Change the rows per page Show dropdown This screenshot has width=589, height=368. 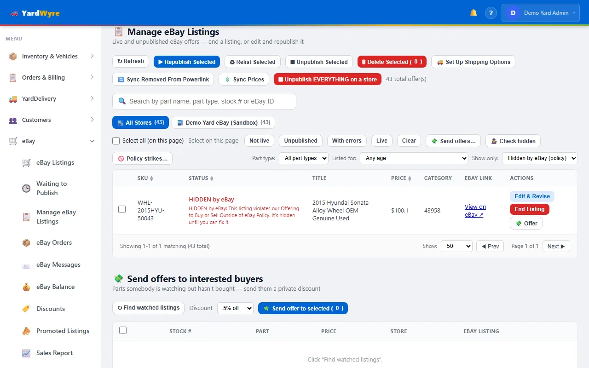pos(456,246)
